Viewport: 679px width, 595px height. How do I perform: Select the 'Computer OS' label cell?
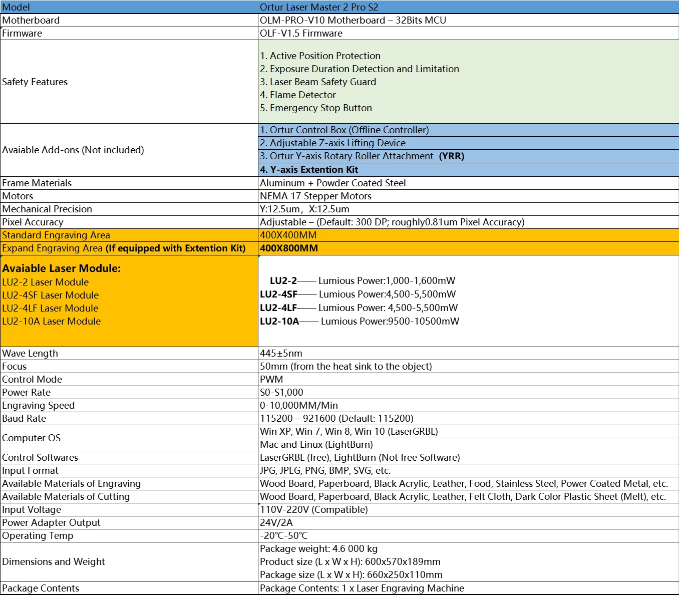pos(129,438)
